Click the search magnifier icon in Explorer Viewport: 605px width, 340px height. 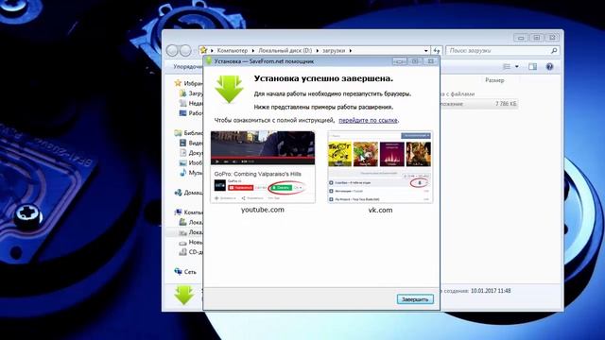coord(554,50)
